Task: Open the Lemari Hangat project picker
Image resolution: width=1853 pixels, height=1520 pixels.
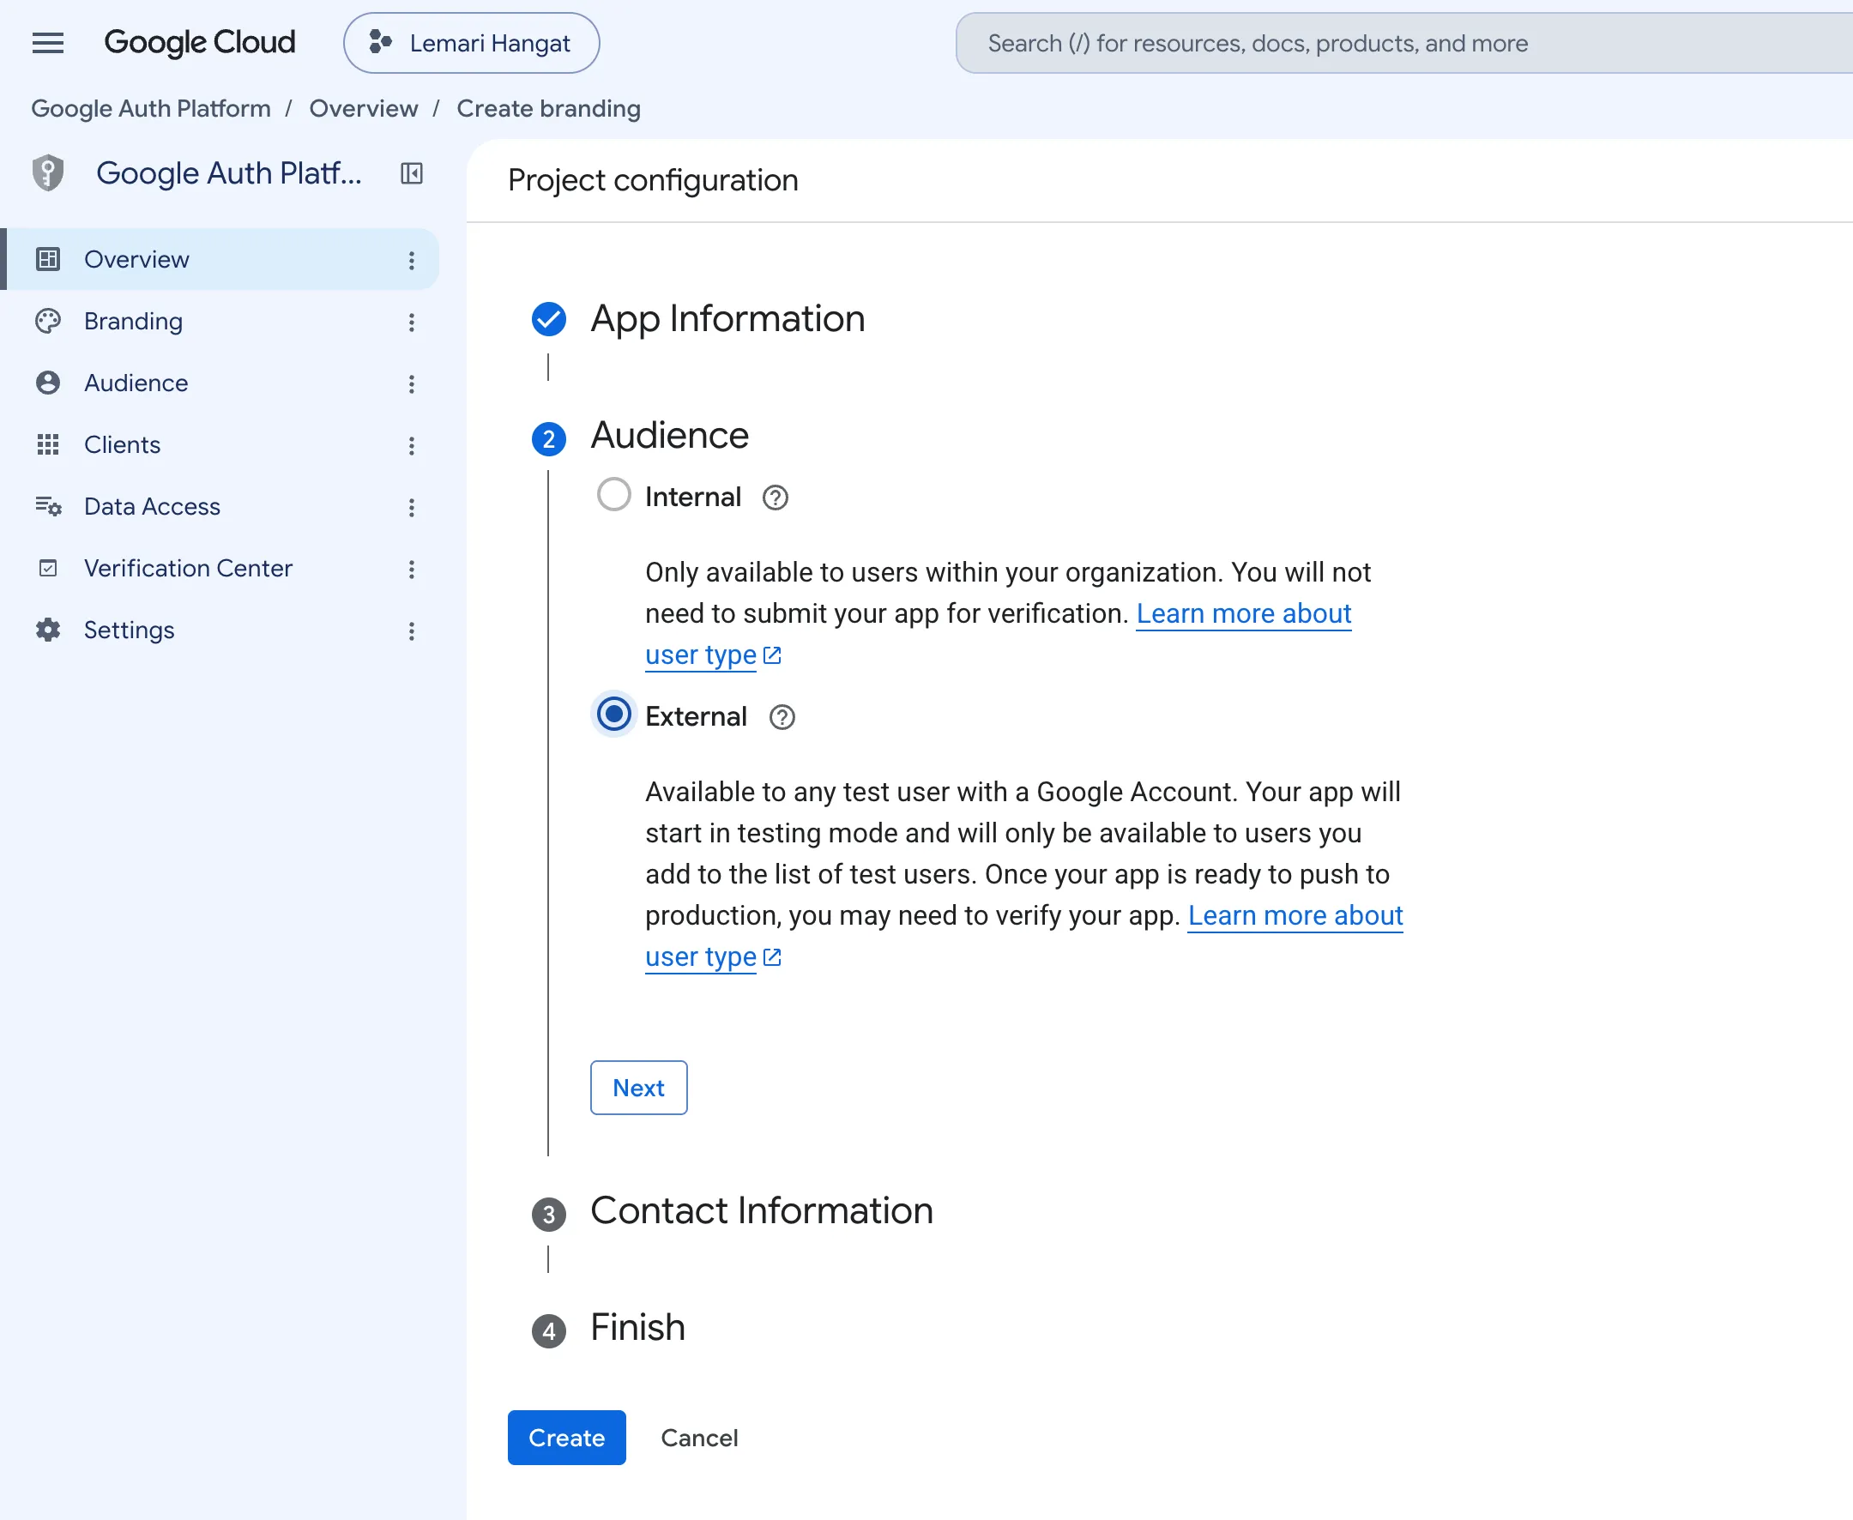Action: (471, 43)
